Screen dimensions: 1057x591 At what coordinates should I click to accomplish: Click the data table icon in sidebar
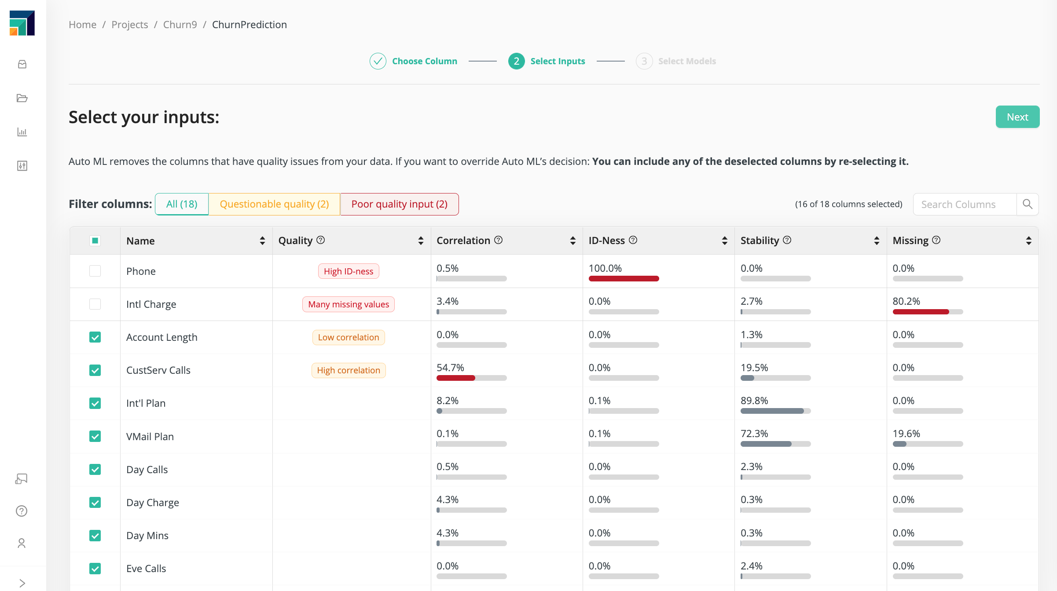click(x=22, y=164)
